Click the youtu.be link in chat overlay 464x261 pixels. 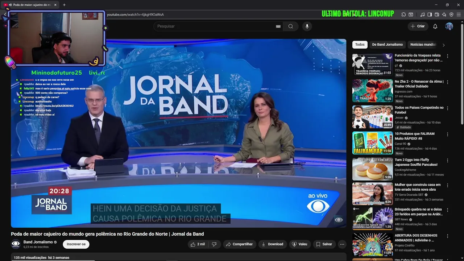pyautogui.click(x=54, y=106)
